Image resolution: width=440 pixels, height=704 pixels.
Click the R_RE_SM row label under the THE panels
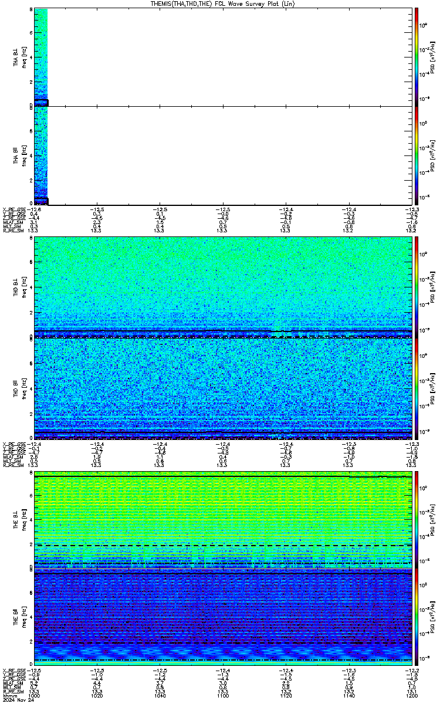(13, 691)
